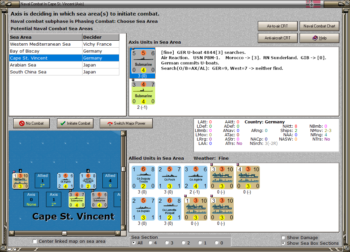Click the yellow Submarine counter on the sea map
350x252 pixels.
pyautogui.click(x=77, y=200)
